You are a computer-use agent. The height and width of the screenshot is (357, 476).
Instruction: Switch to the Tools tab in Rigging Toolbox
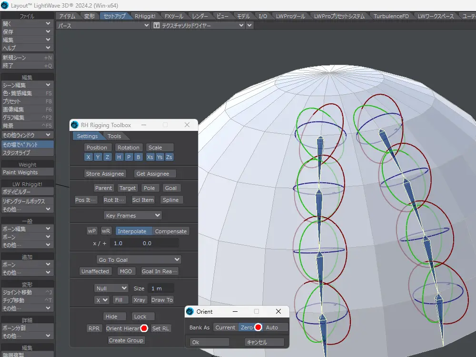coord(114,137)
